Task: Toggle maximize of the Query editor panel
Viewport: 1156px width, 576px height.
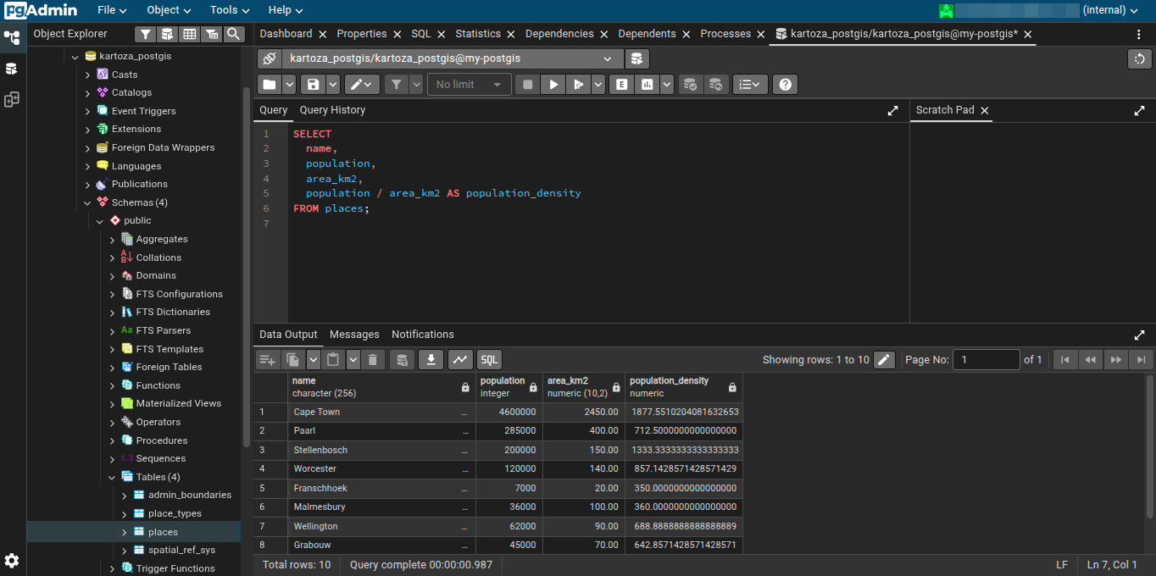Action: point(892,110)
